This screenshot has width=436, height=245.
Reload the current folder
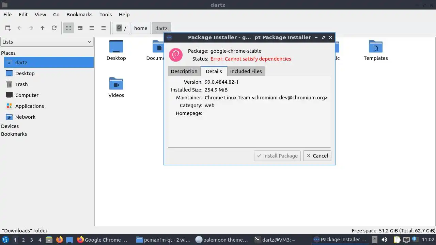coord(54,28)
